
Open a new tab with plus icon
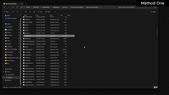tap(26, 4)
